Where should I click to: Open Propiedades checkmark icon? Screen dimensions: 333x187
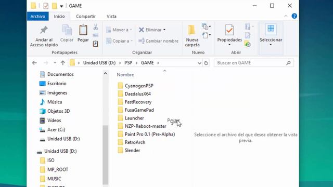click(229, 30)
